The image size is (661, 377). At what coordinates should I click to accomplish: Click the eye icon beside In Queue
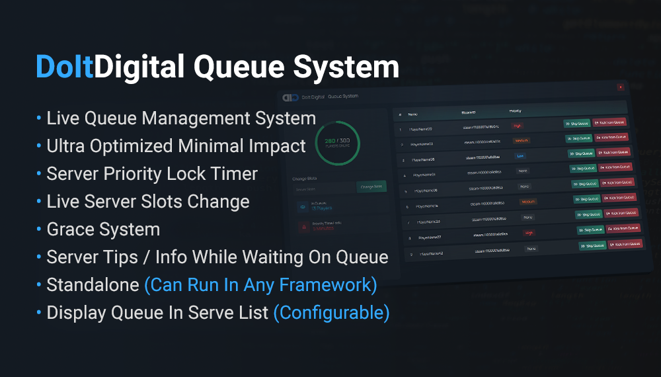click(303, 206)
